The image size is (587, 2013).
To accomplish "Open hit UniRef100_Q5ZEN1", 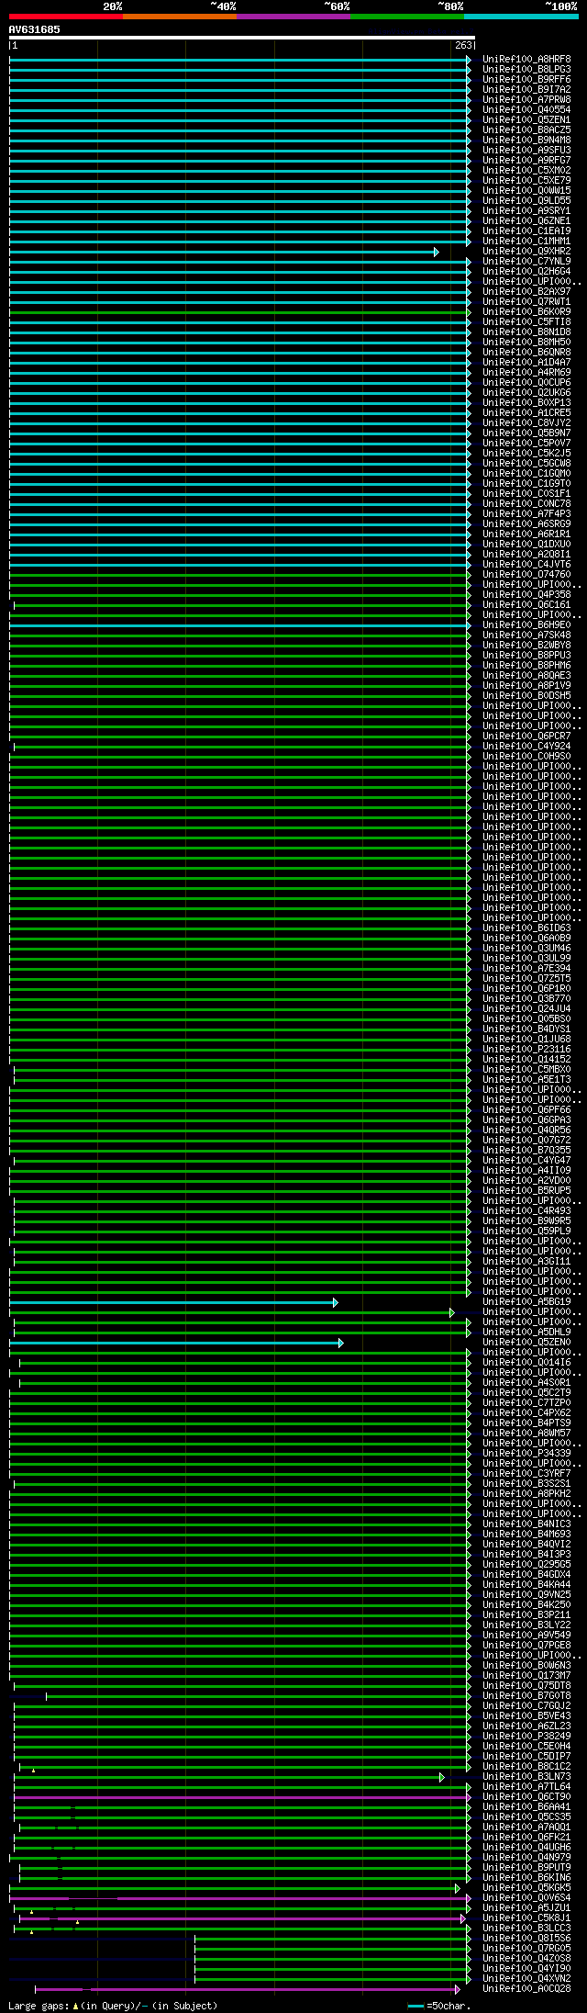I will pos(526,120).
